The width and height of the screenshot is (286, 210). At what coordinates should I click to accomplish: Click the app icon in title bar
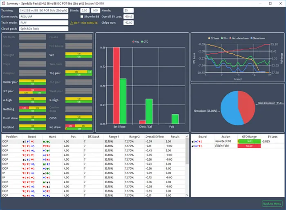coord(3,3)
